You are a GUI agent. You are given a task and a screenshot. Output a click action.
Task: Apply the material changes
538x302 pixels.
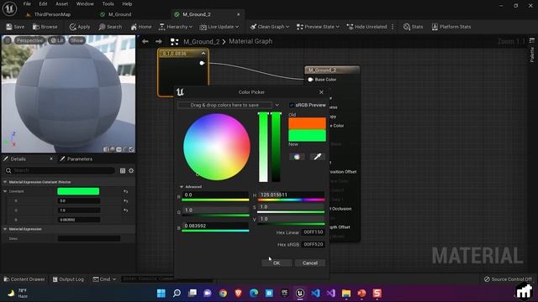coord(80,27)
